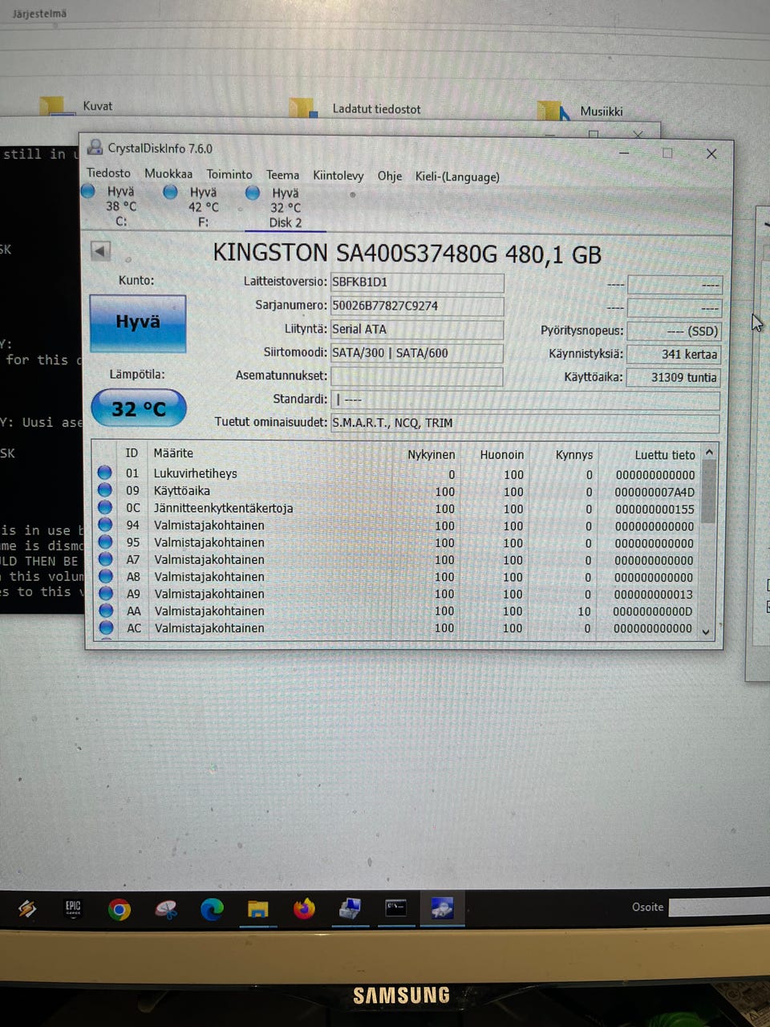The height and width of the screenshot is (1027, 770).
Task: Click the status icon of row AA
Action: click(105, 611)
